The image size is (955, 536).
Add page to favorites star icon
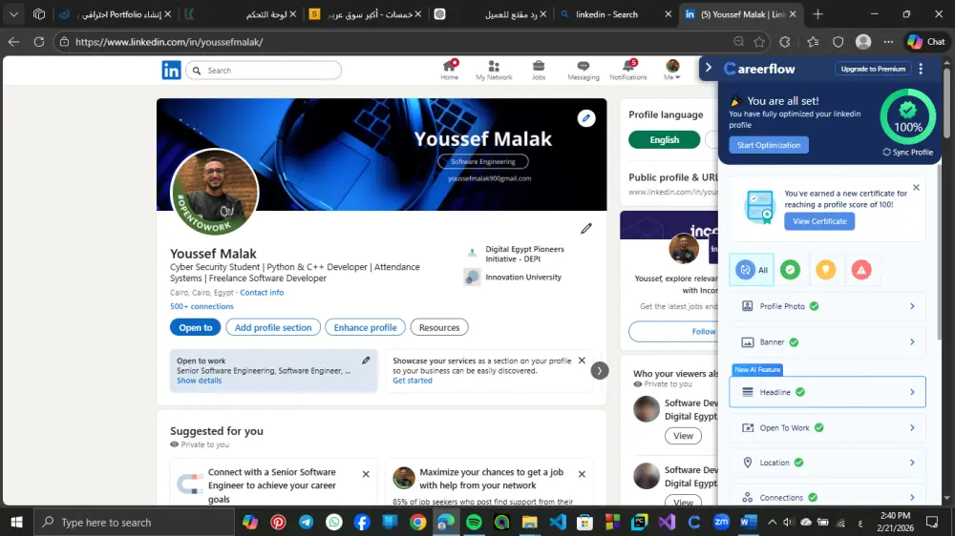tap(759, 42)
